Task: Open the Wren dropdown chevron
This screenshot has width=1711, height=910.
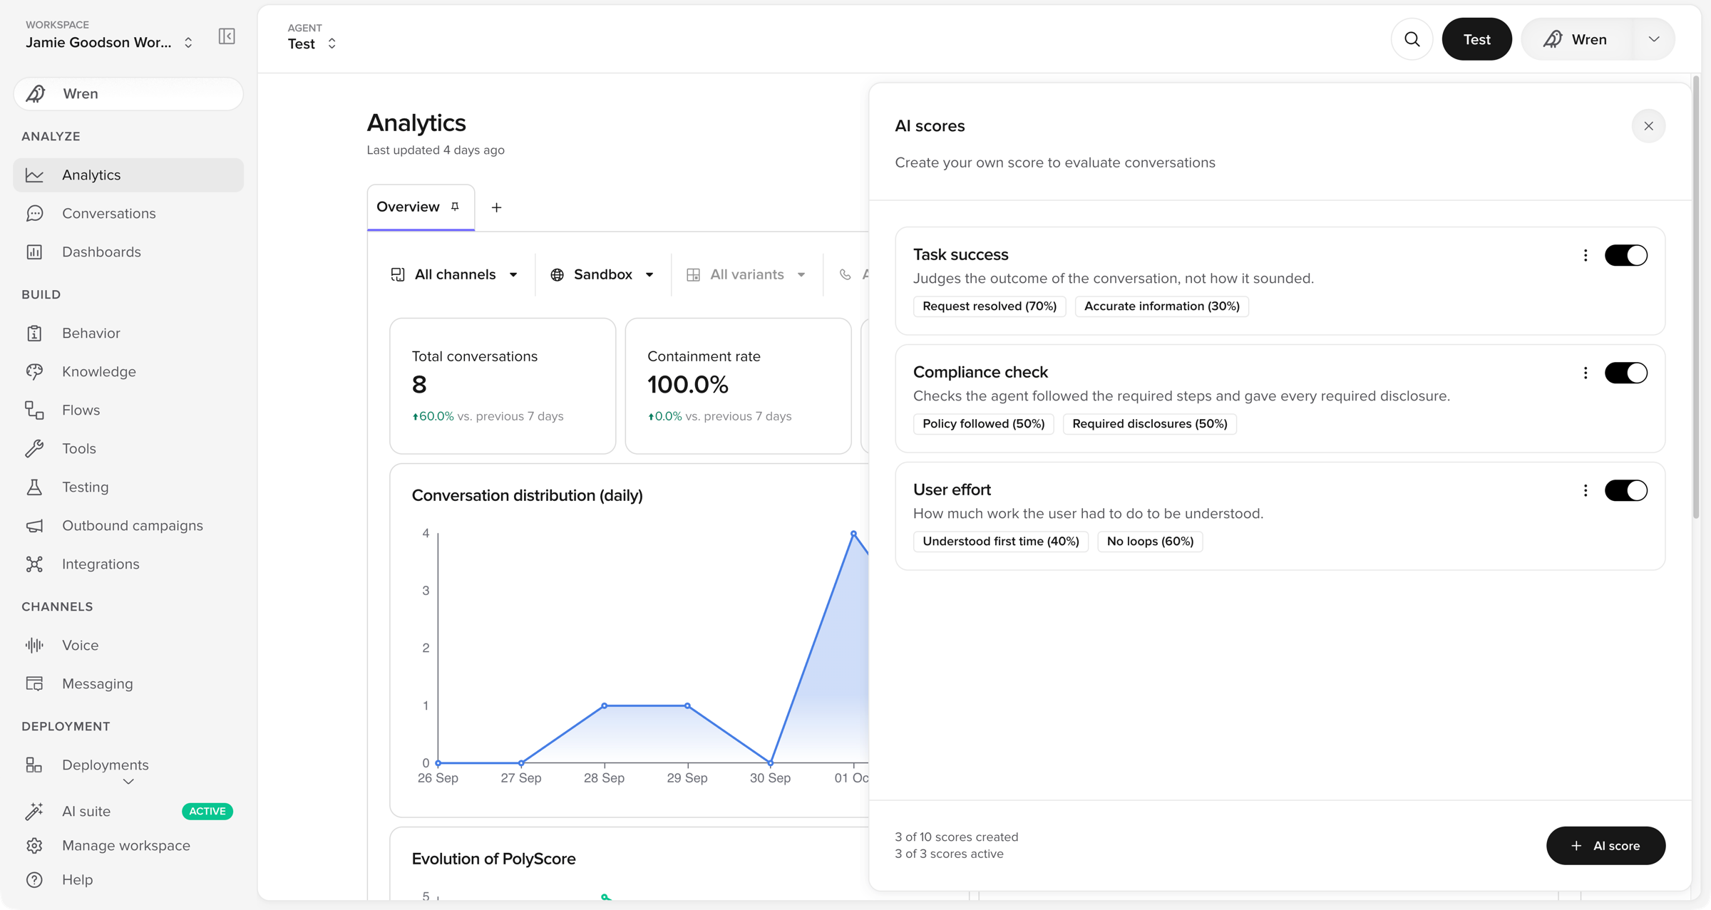Action: click(x=1653, y=39)
